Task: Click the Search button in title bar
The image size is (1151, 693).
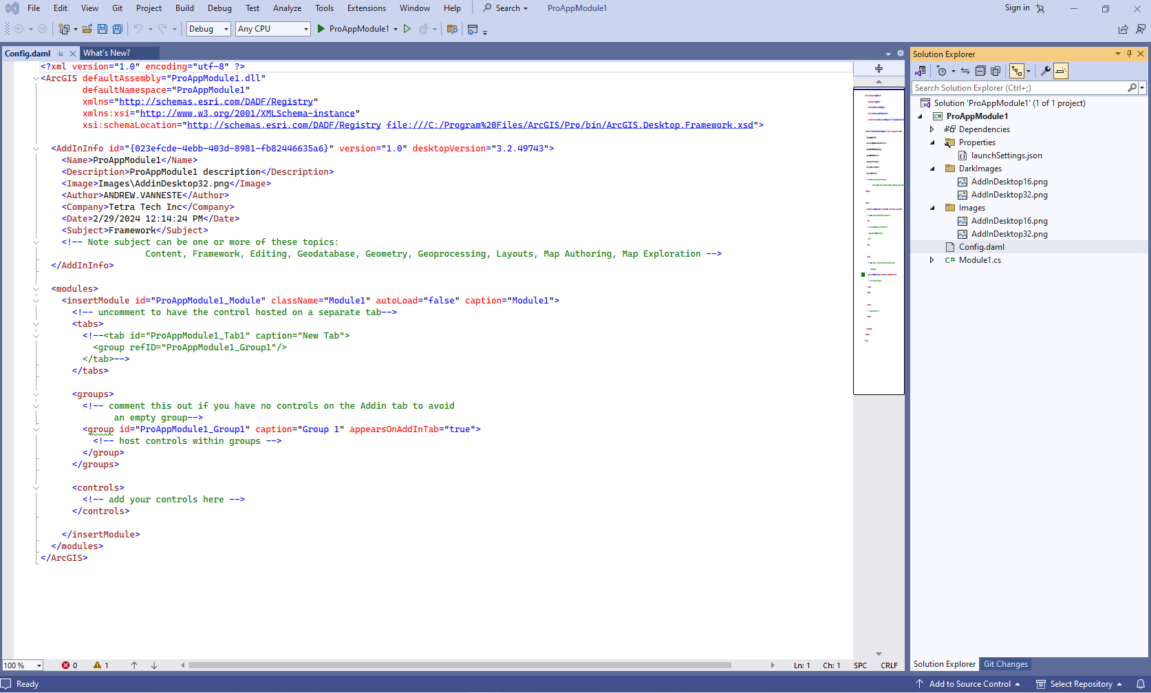Action: [x=506, y=8]
